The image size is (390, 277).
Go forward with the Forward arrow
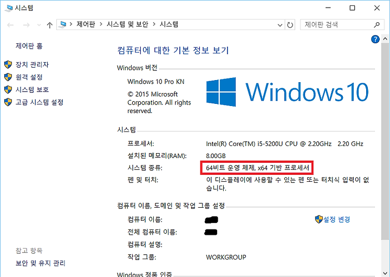tap(26, 25)
